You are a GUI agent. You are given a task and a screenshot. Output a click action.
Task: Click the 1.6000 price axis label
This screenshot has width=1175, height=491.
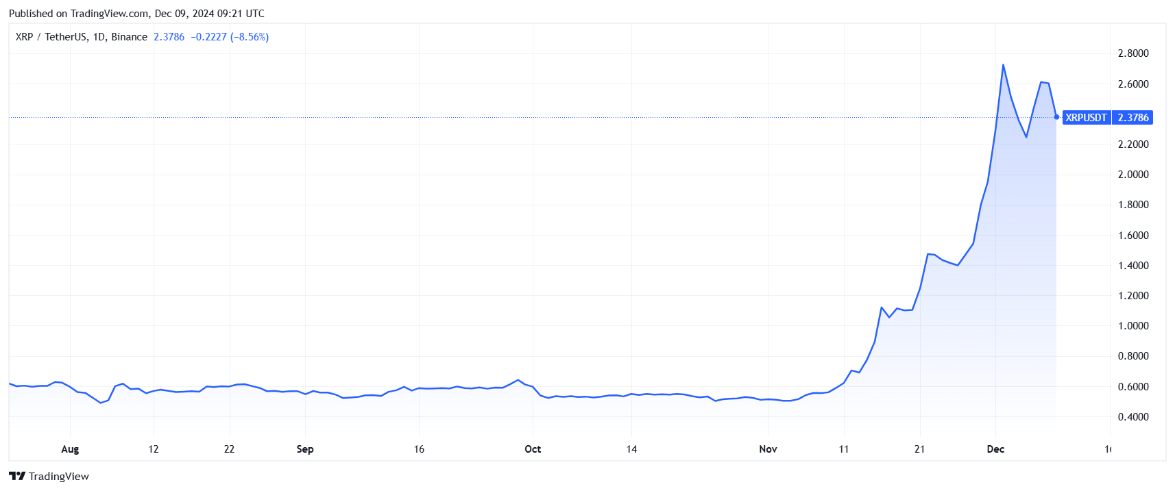tap(1133, 236)
